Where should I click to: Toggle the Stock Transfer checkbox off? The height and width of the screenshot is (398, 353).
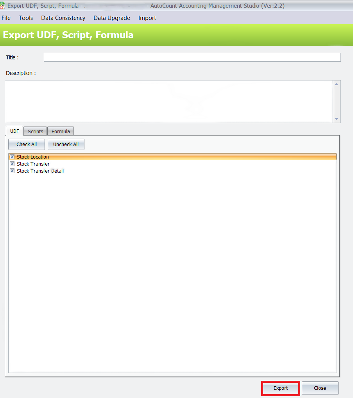(12, 164)
